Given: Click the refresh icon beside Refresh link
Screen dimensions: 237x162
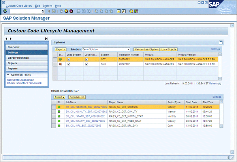Looking at the screenshot, I should (x=220, y=84).
